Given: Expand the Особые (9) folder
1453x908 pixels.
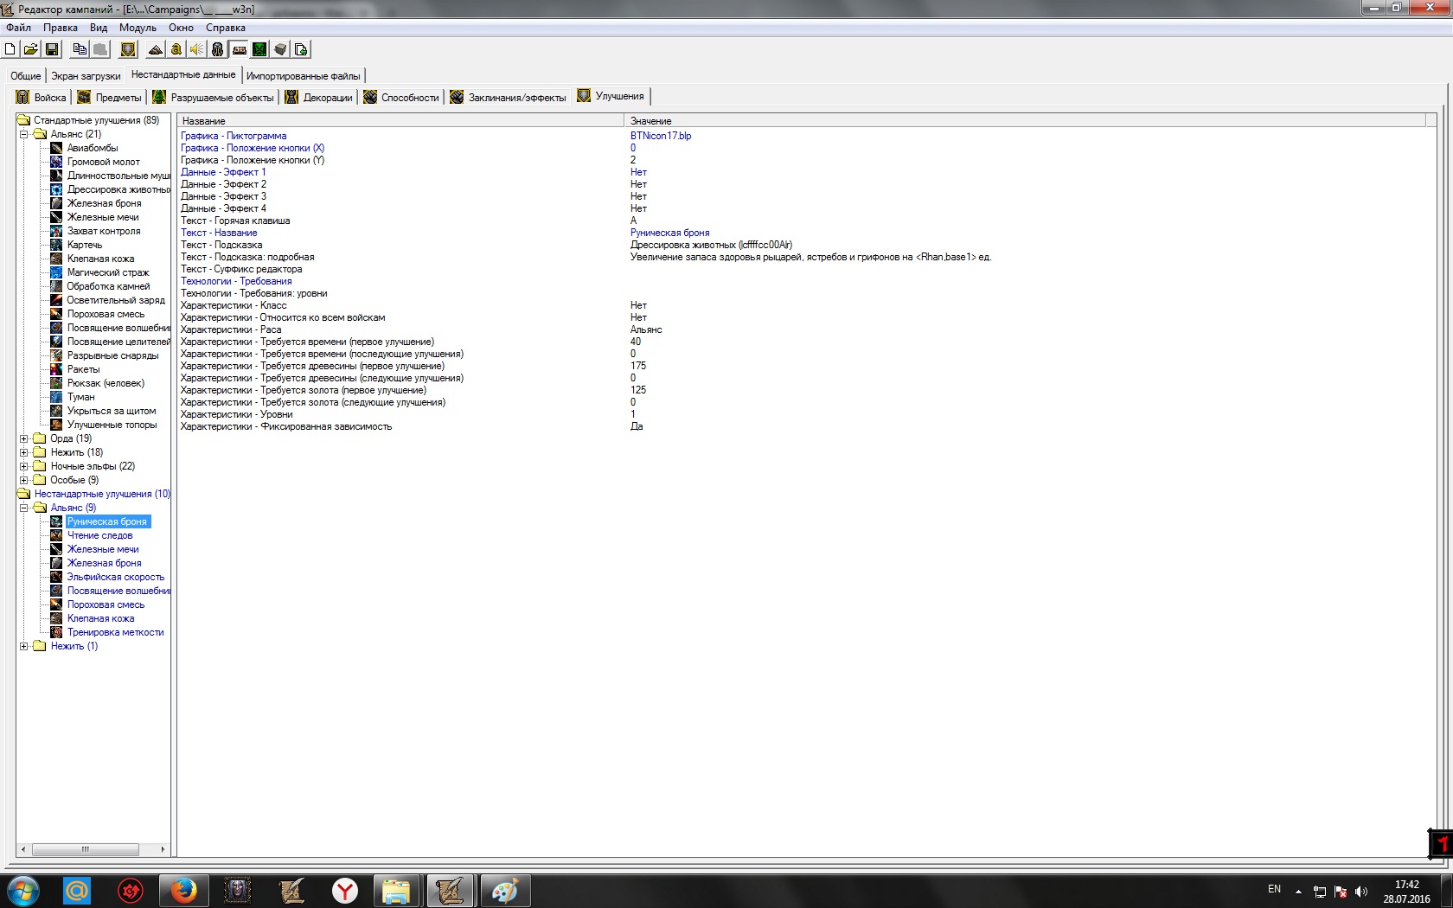Looking at the screenshot, I should (24, 480).
